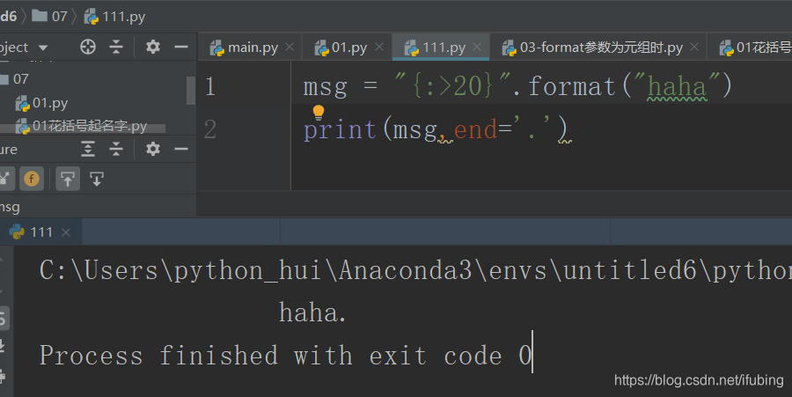Hide the Project panel with minus icon

point(181,47)
